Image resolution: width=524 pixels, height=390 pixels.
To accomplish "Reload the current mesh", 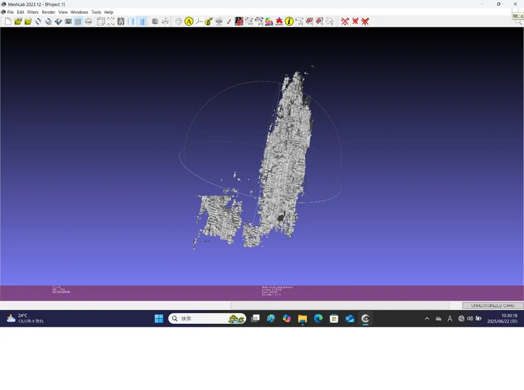I will 38,21.
